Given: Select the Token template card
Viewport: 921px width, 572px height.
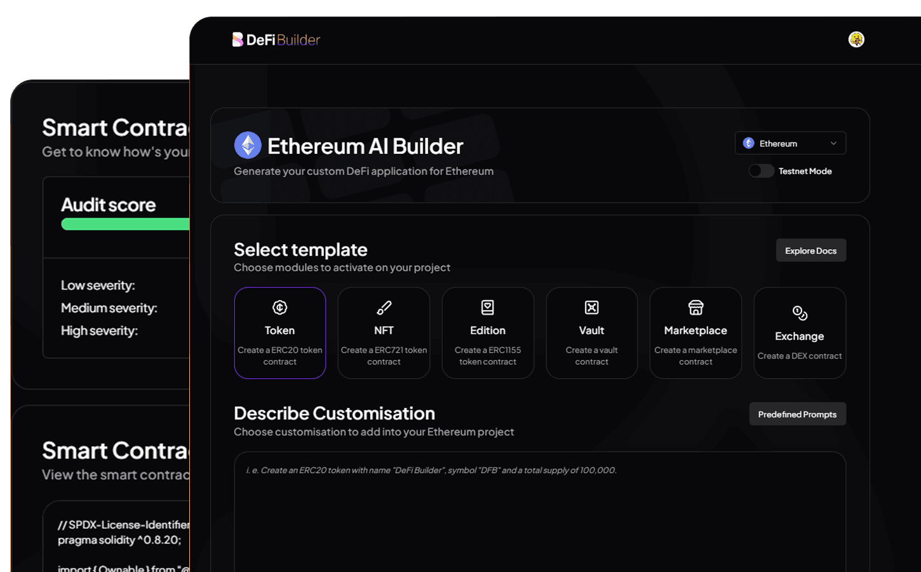Looking at the screenshot, I should (280, 333).
